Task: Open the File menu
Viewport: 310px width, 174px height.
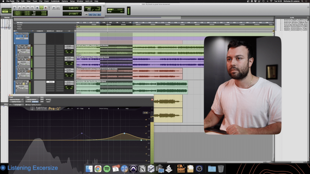Action: point(18,1)
